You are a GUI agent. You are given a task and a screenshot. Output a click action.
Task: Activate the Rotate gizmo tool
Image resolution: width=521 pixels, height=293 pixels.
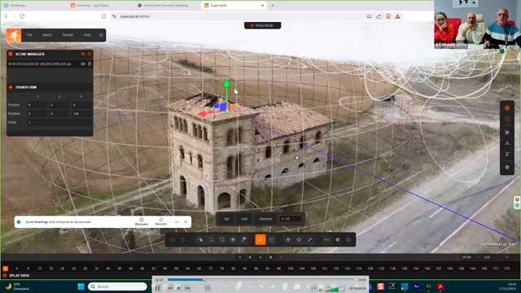299,239
